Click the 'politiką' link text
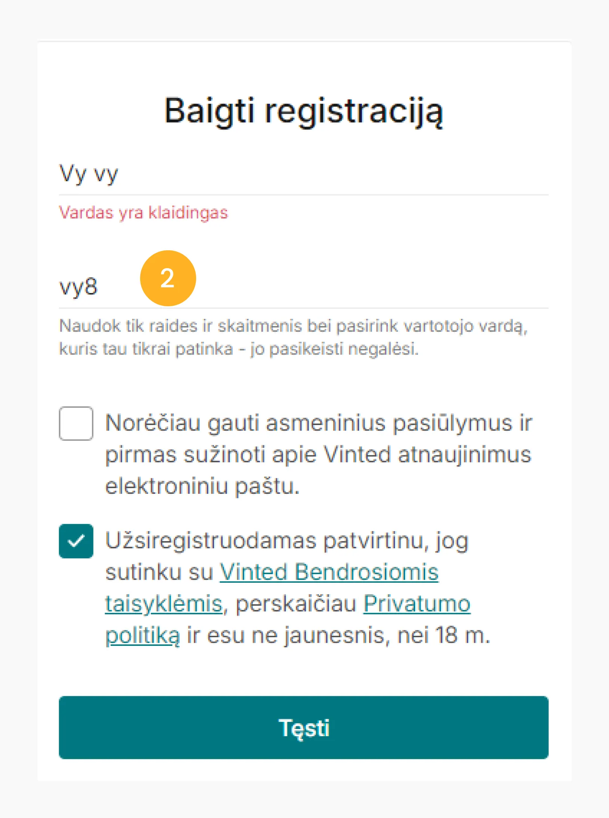 pyautogui.click(x=142, y=635)
